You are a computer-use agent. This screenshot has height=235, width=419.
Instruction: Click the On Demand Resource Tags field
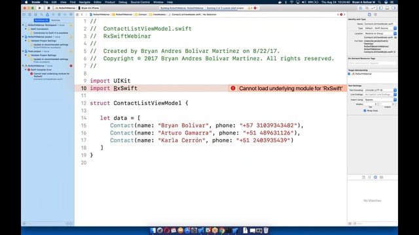point(373,63)
